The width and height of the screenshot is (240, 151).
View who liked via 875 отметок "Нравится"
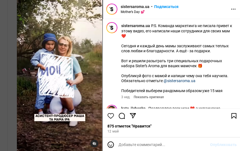tap(130, 126)
